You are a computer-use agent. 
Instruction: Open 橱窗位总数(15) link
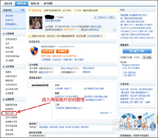46,72
